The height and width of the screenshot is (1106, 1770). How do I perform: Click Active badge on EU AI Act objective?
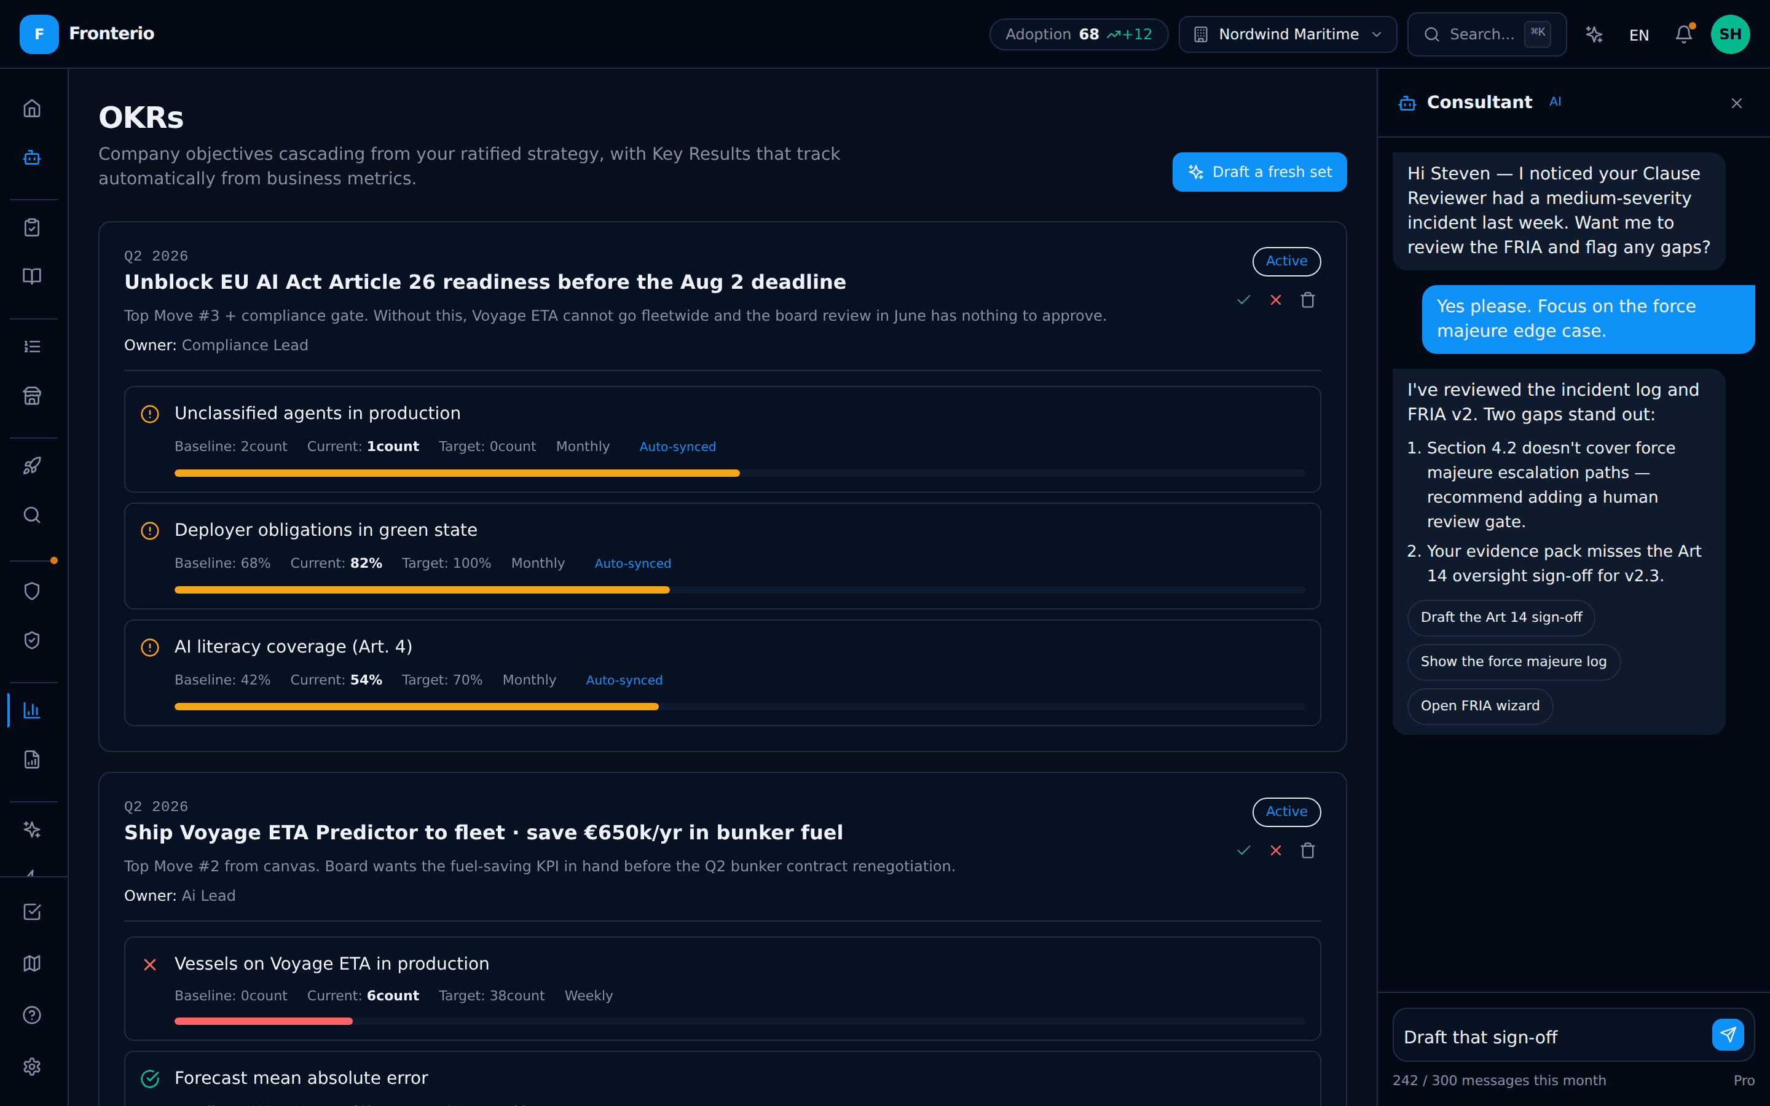pyautogui.click(x=1286, y=261)
